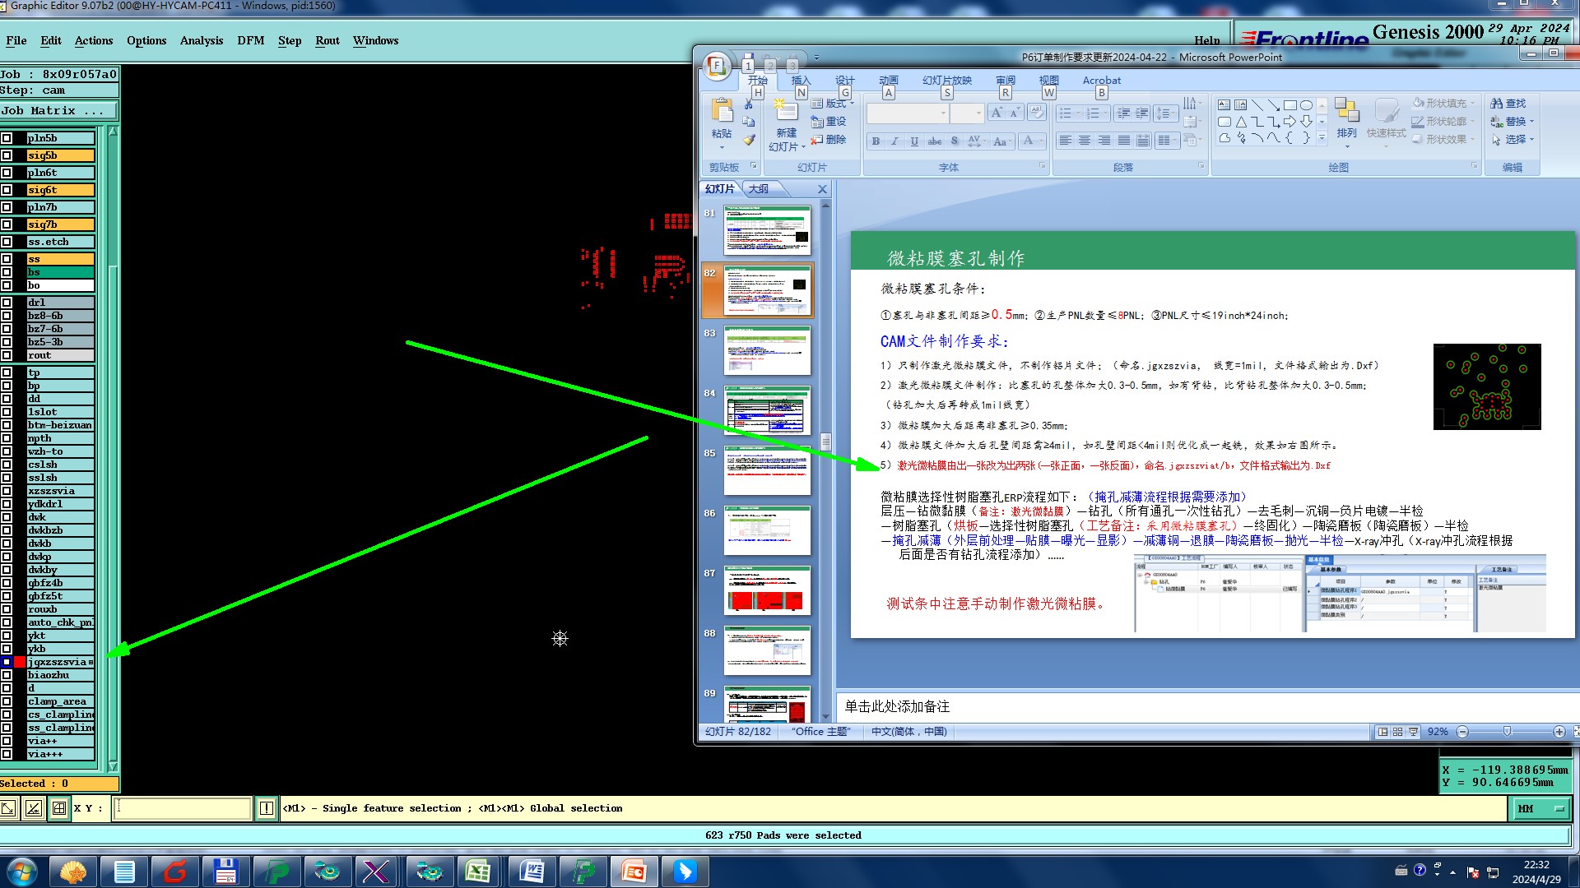Click the Format Painter brush icon
Viewport: 1580px width, 888px height.
749,140
